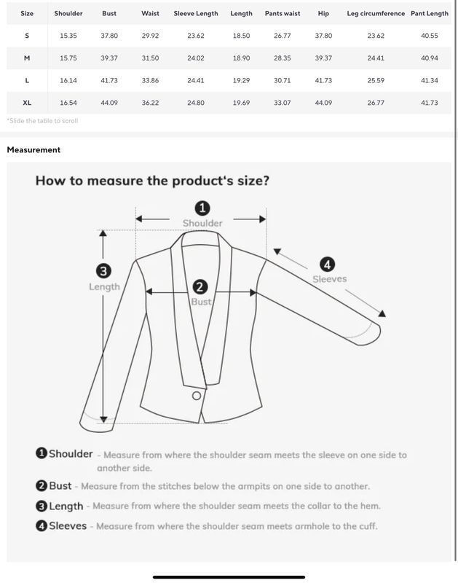
Task: Select the Pant Length column header
Action: pyautogui.click(x=430, y=13)
